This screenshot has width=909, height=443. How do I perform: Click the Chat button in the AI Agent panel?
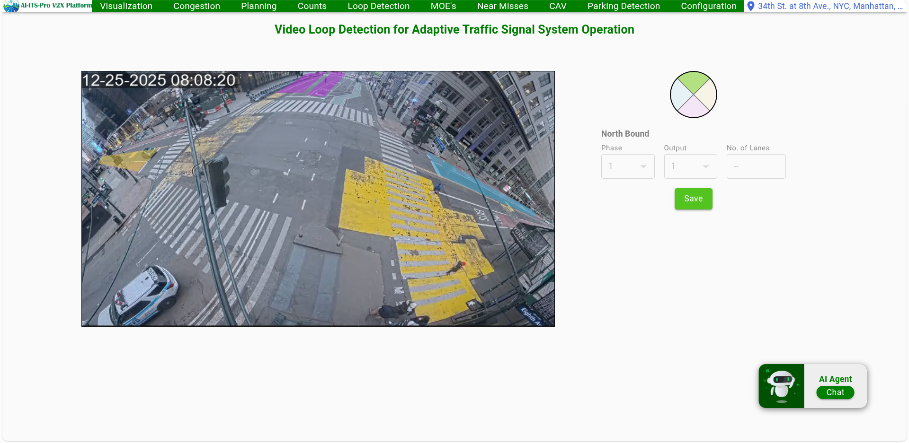point(835,392)
